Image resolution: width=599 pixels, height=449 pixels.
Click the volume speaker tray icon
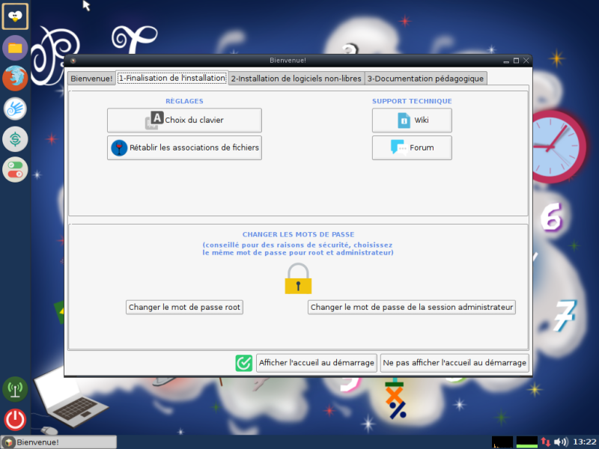tap(561, 442)
